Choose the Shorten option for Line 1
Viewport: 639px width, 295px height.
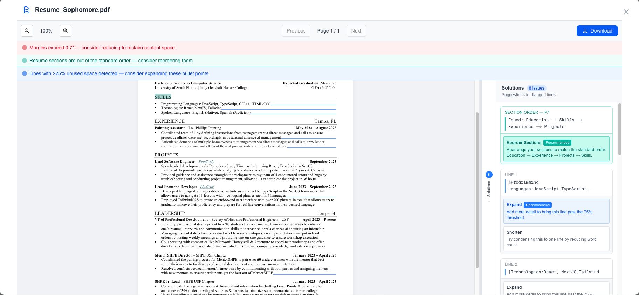[x=556, y=238]
